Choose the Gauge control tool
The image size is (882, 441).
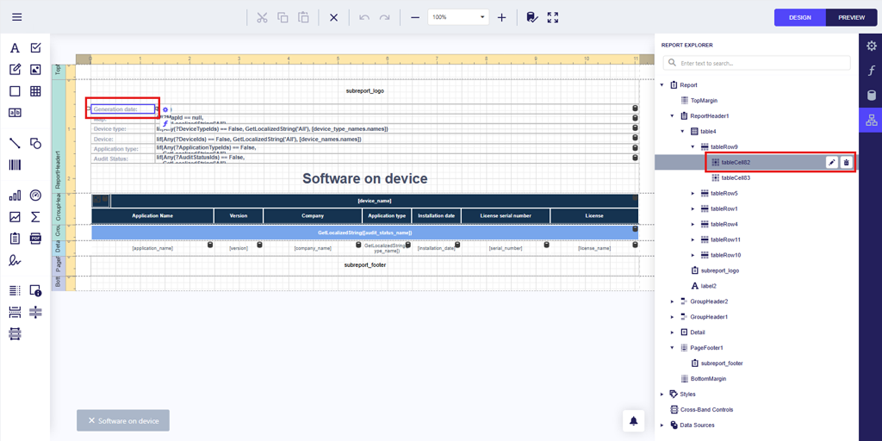[x=36, y=195]
